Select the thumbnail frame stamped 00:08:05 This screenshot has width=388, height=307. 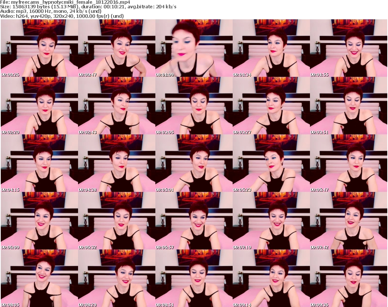39,278
